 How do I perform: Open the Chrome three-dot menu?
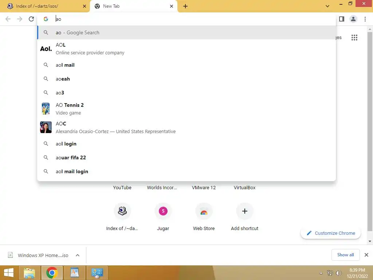coord(365,19)
